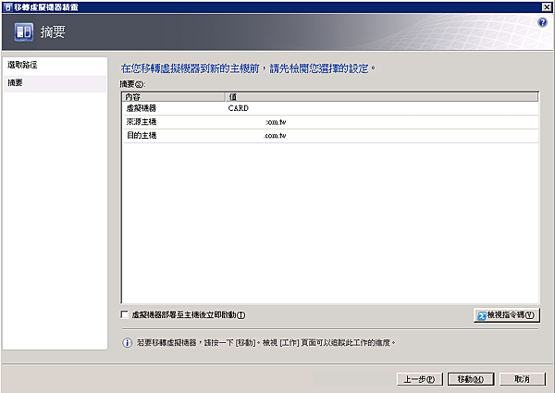This screenshot has width=555, height=393.
Task: Open the help icon in the header
Action: 542,22
